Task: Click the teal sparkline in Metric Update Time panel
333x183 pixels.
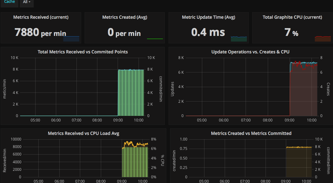Action: [x=238, y=38]
